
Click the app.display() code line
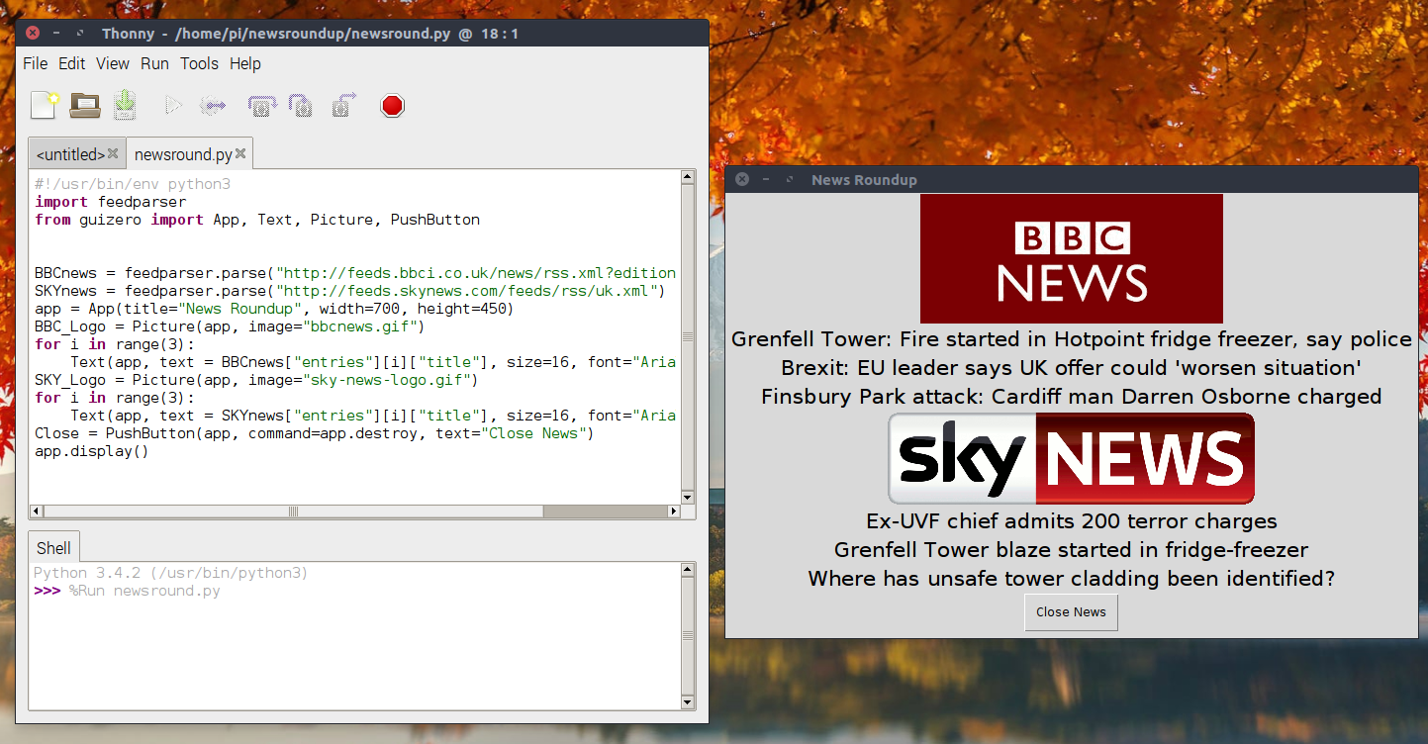(x=91, y=451)
